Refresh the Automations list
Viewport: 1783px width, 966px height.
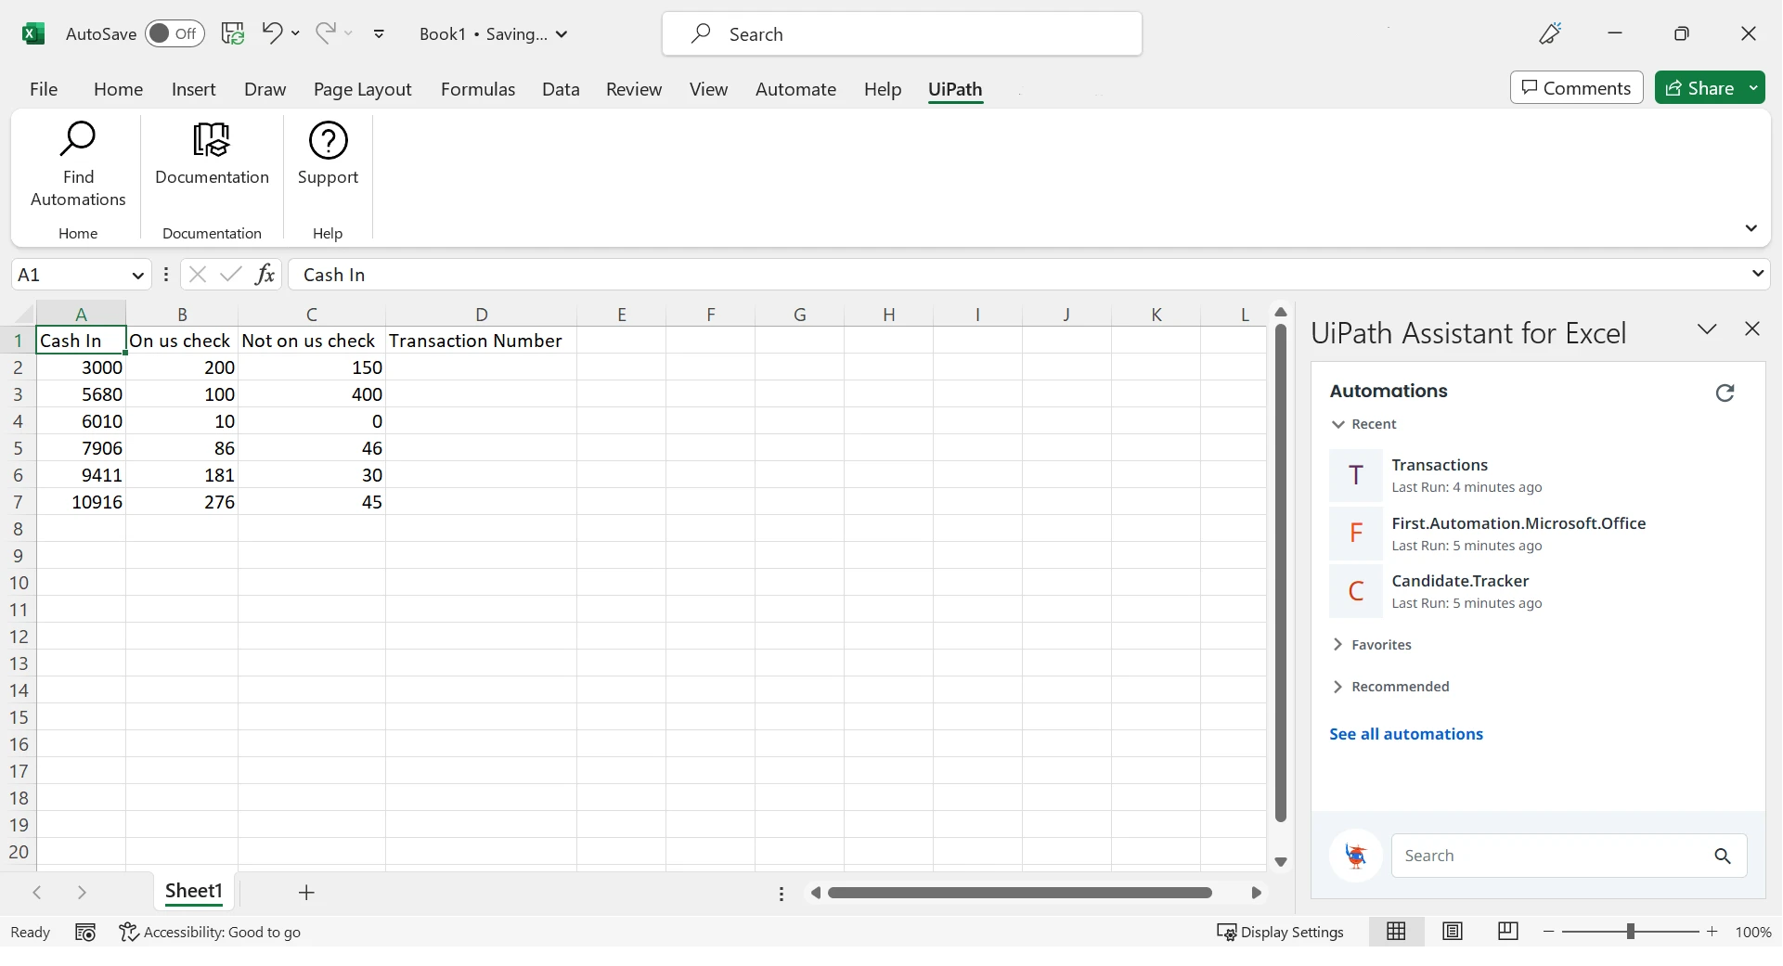1725,393
